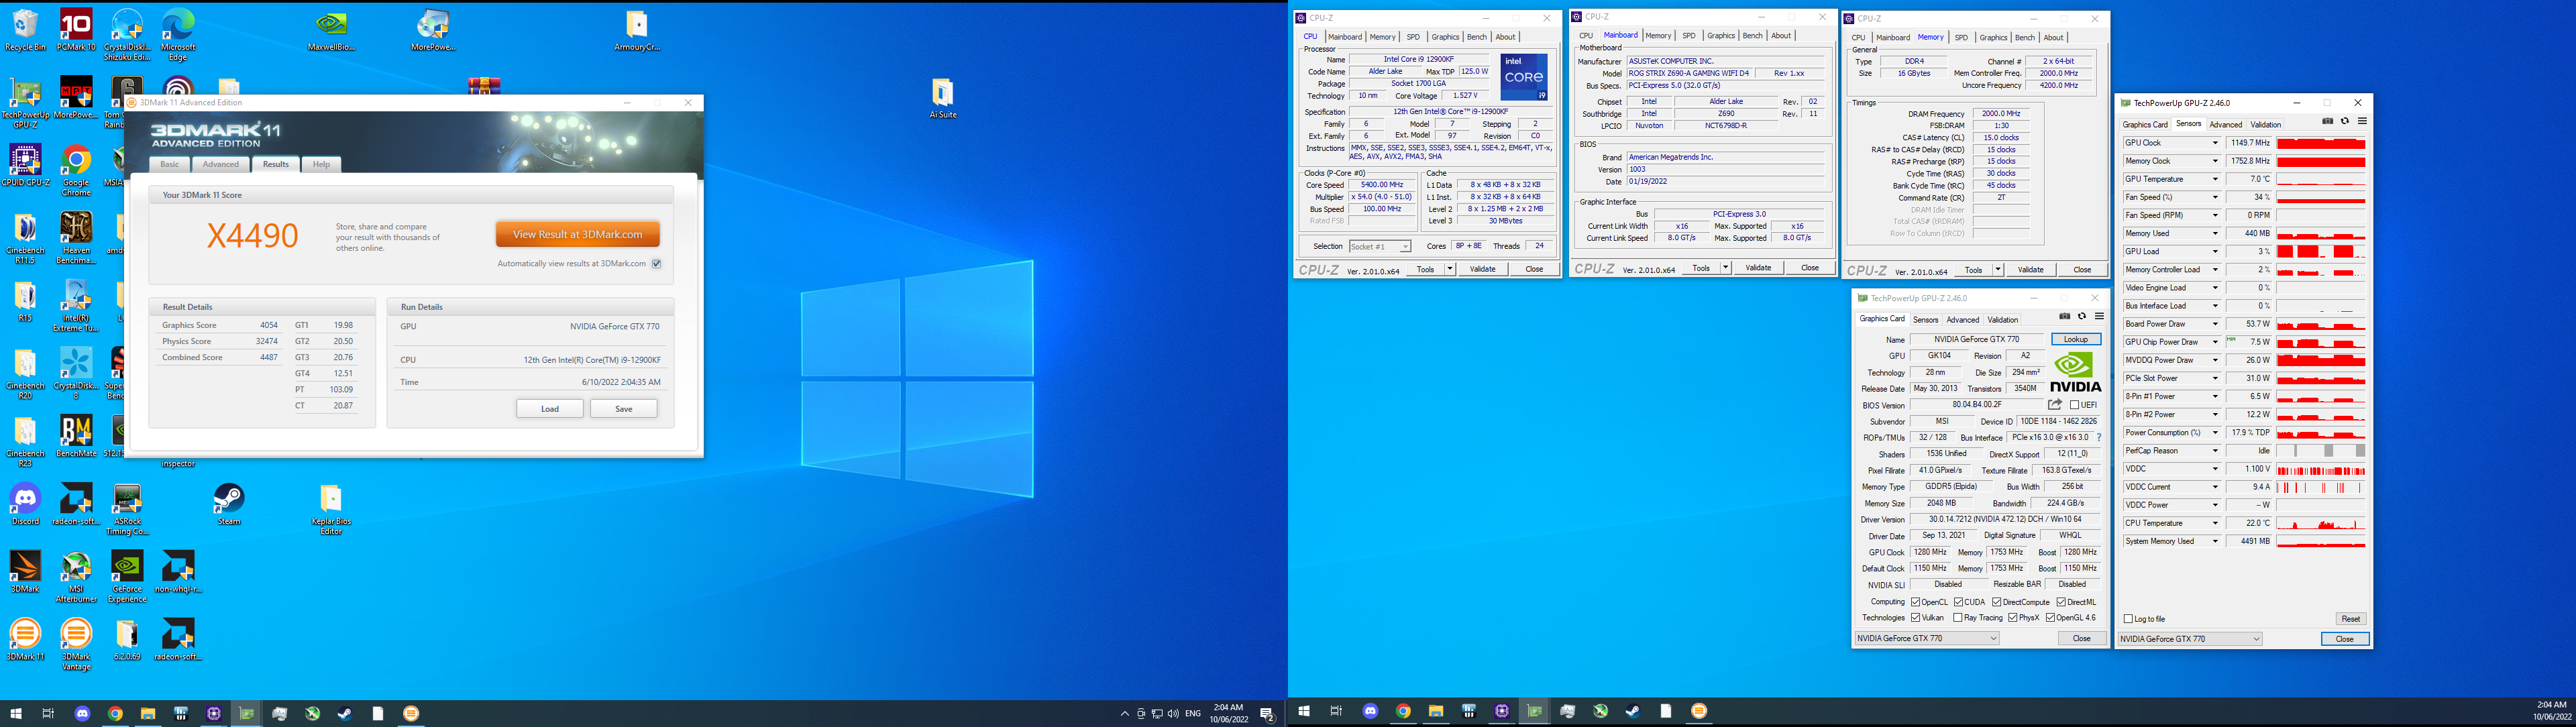Open the Ai Suite desktop folder

tap(942, 98)
